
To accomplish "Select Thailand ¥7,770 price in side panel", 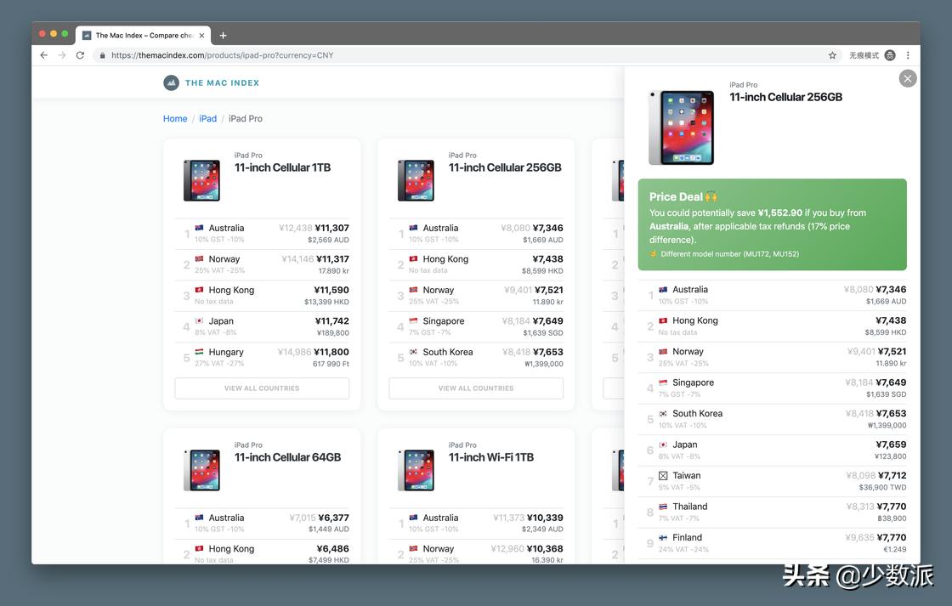I will point(892,507).
